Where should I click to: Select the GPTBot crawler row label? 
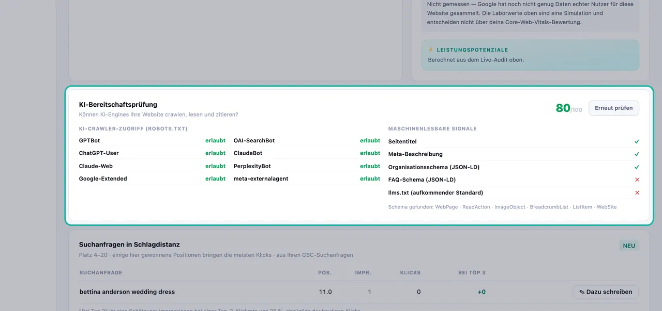89,140
